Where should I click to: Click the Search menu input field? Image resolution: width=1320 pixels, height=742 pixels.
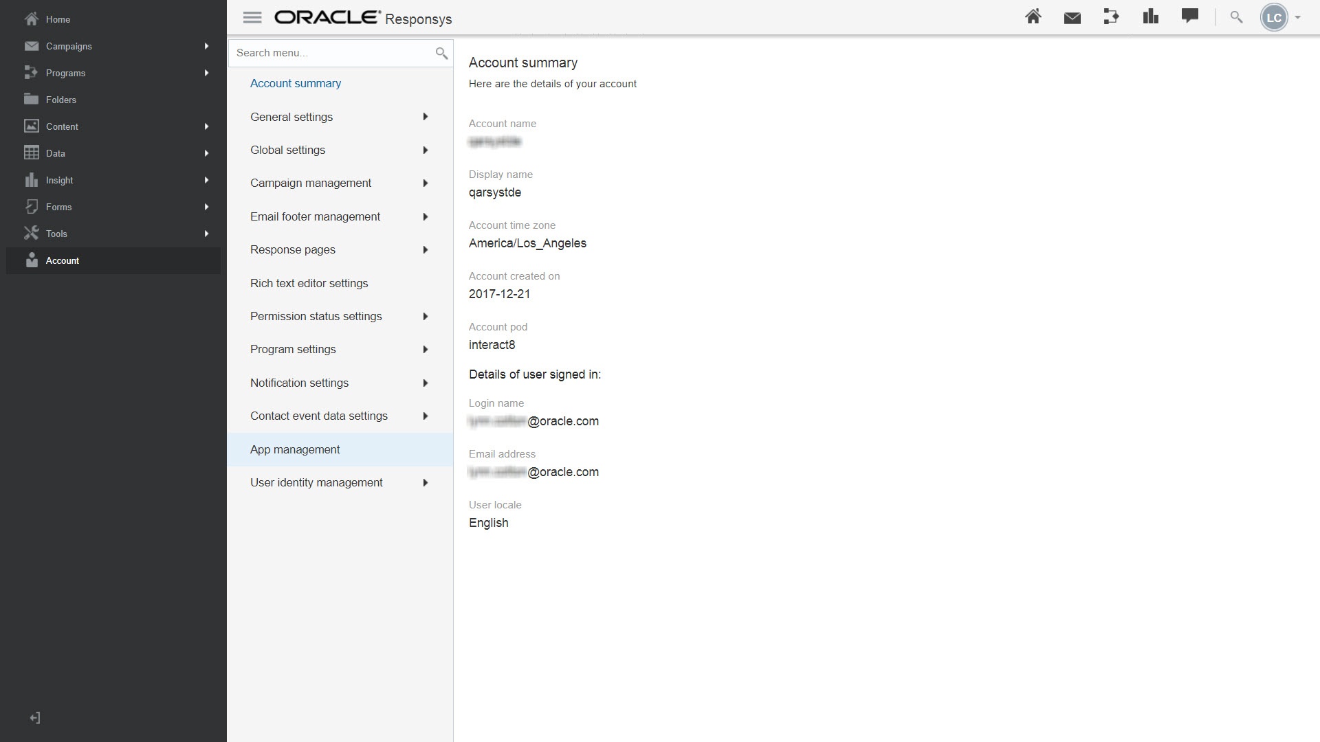pos(330,53)
